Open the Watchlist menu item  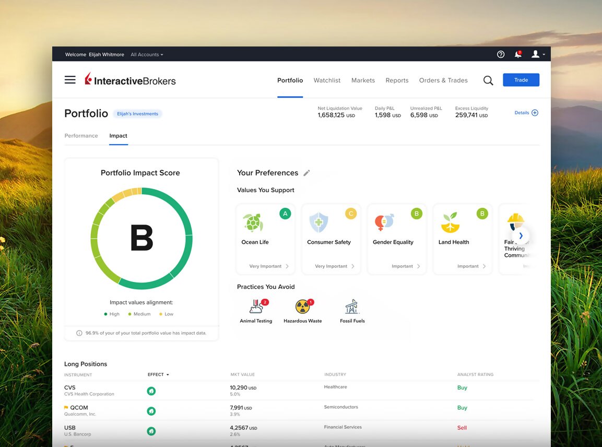tap(327, 80)
